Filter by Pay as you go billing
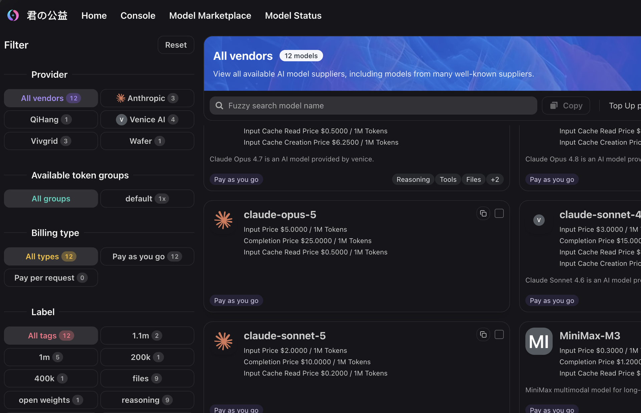641x413 pixels. pyautogui.click(x=147, y=256)
